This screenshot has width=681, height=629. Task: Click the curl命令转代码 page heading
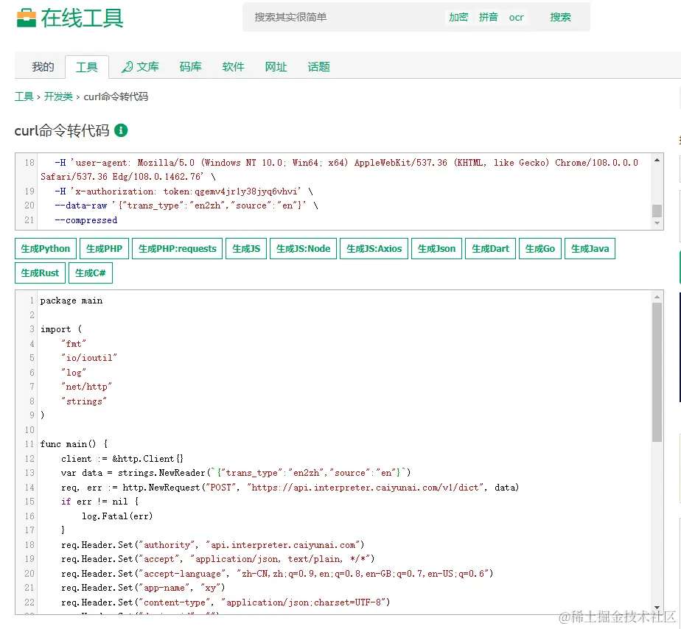click(62, 130)
